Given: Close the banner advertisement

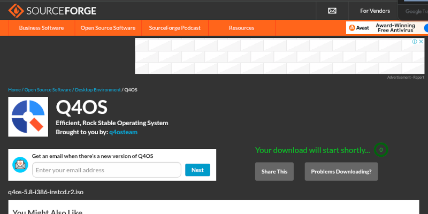Looking at the screenshot, I should (421, 42).
